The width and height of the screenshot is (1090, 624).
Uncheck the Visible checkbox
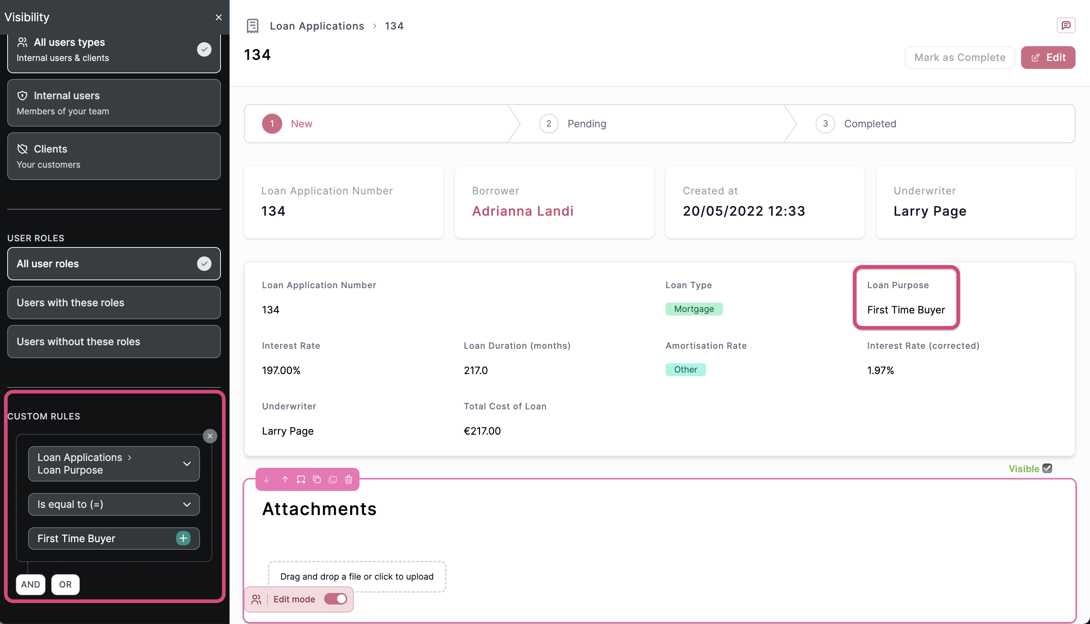[x=1047, y=468]
